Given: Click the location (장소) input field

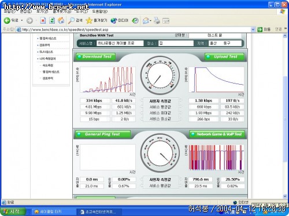Looking at the screenshot, I should (176, 43).
